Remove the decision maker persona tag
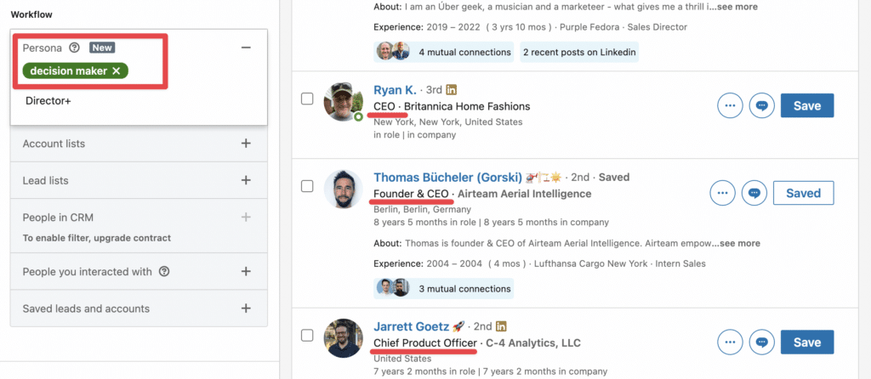This screenshot has height=379, width=871. click(x=116, y=71)
